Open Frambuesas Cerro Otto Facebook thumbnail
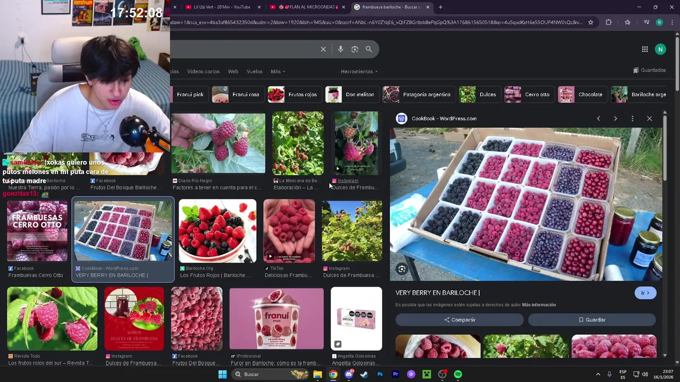This screenshot has height=382, width=680. [37, 231]
